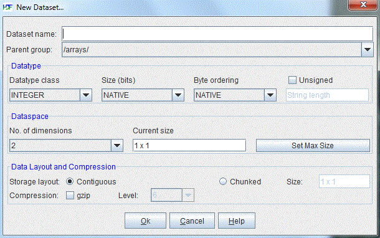This screenshot has width=380, height=238.
Task: Click the Current size 1 x 1 field
Action: coord(189,145)
